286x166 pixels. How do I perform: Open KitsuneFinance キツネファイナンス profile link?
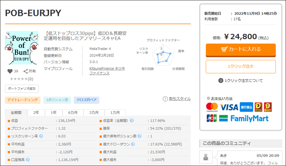107,71
